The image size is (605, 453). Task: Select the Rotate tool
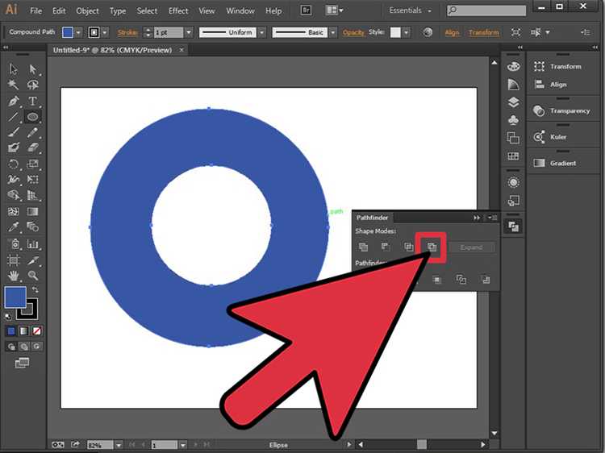14,164
